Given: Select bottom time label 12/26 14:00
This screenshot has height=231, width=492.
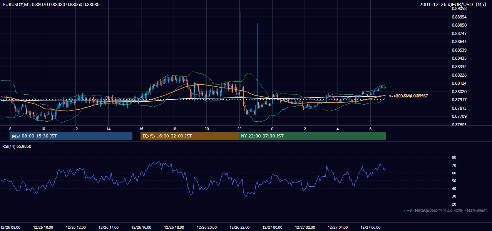Looking at the screenshot, I should click(109, 228).
